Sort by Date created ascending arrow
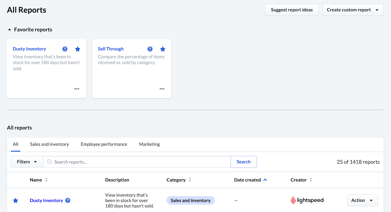Viewport: 391px width, 212px height. [x=265, y=180]
